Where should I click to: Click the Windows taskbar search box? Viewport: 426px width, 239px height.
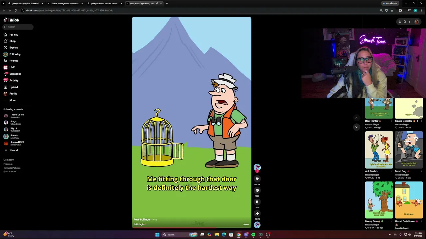point(180,235)
